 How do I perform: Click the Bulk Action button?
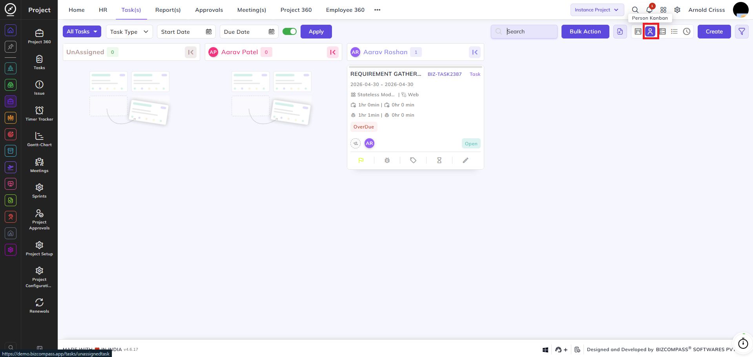(x=585, y=31)
